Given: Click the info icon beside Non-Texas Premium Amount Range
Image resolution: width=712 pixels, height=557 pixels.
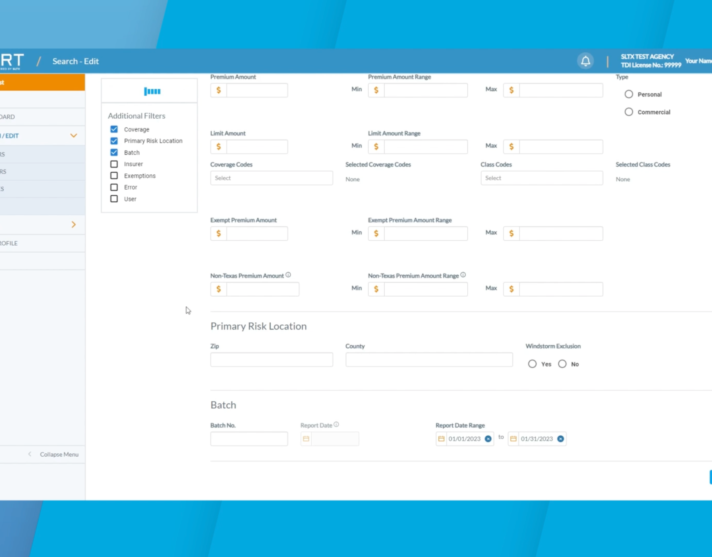Looking at the screenshot, I should pos(463,275).
